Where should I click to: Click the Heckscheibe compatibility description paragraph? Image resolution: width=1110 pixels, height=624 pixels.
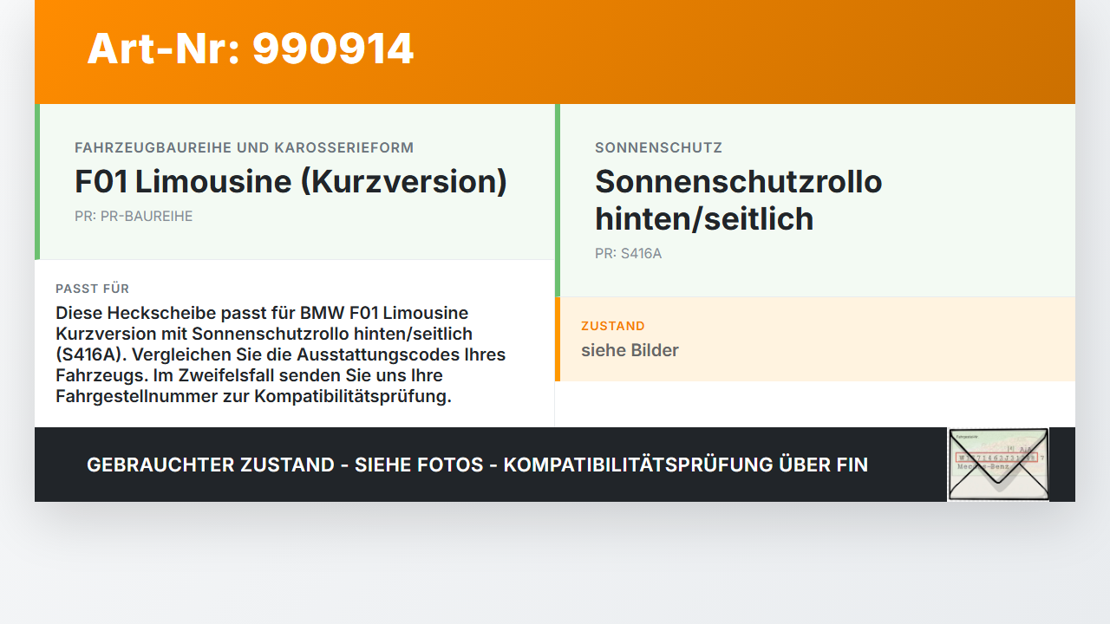pyautogui.click(x=281, y=354)
